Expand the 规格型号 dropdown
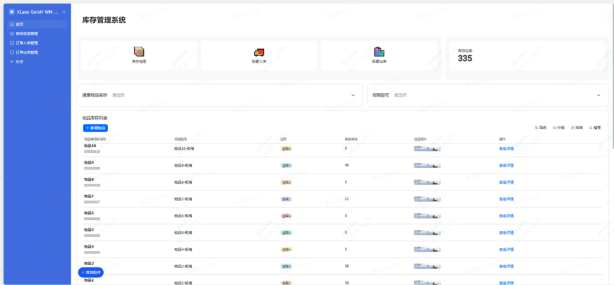This screenshot has width=614, height=285. pyautogui.click(x=598, y=95)
